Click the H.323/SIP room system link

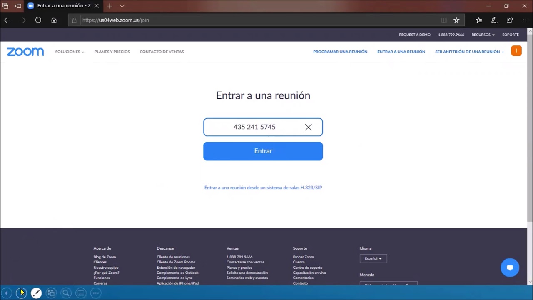pyautogui.click(x=263, y=187)
